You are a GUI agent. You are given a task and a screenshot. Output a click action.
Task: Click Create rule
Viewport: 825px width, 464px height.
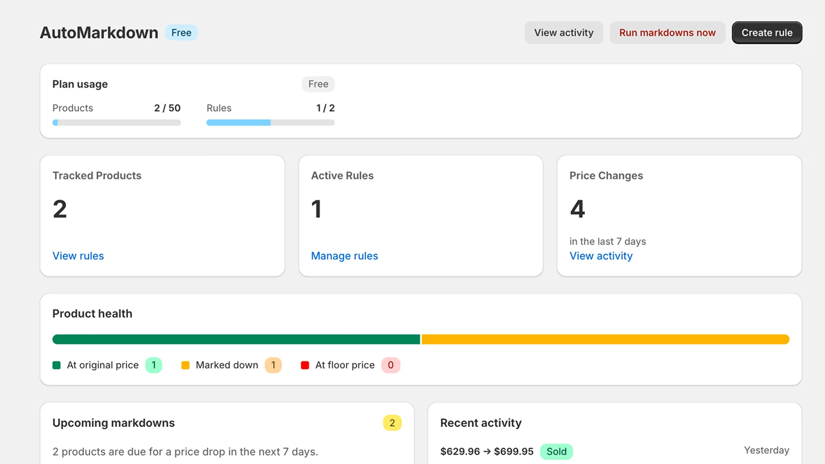coord(767,32)
